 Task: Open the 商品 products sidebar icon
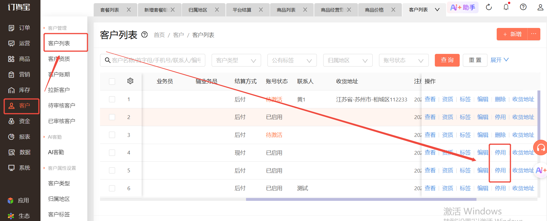11,59
